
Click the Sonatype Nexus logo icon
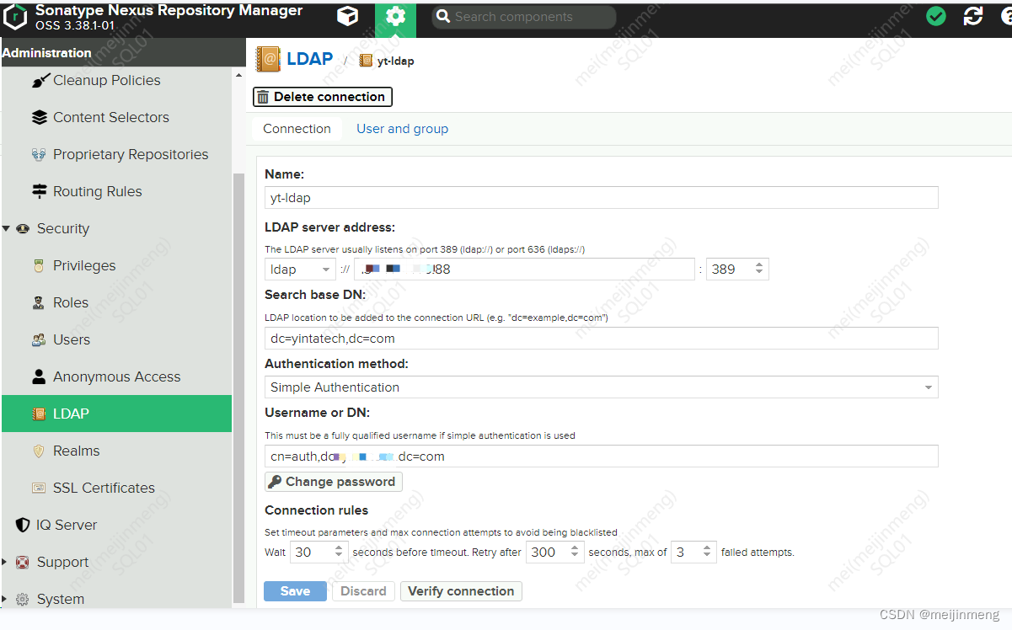(x=16, y=17)
